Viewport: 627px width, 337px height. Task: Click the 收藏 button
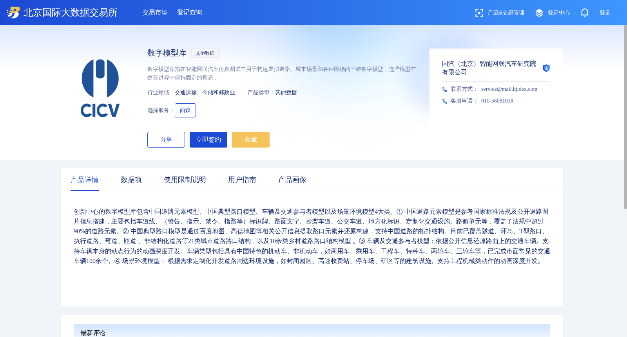(251, 140)
